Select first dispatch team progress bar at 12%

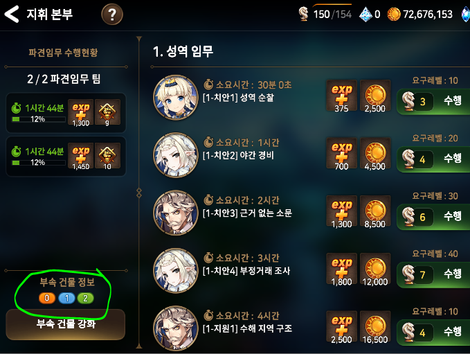[38, 119]
